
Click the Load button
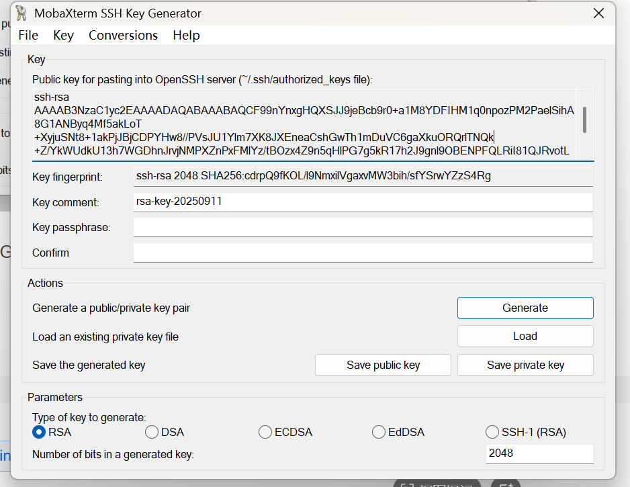pyautogui.click(x=525, y=337)
